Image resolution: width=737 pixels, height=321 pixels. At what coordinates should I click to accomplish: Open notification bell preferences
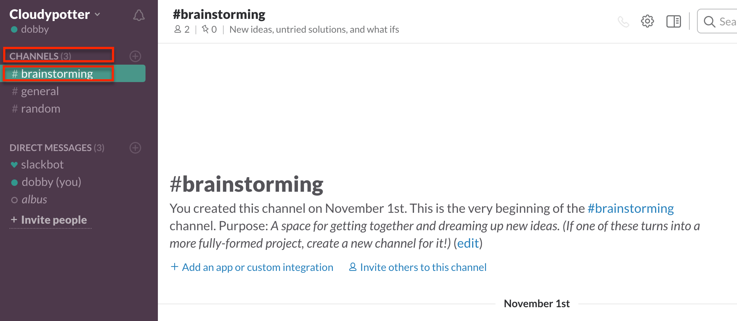139,15
